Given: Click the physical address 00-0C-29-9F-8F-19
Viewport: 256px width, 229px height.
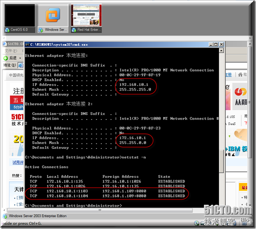Looking at the screenshot, I should (140, 75).
